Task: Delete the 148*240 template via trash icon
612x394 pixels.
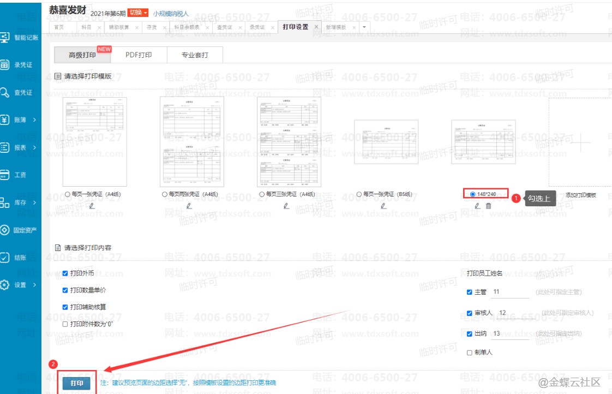Action: (x=488, y=206)
